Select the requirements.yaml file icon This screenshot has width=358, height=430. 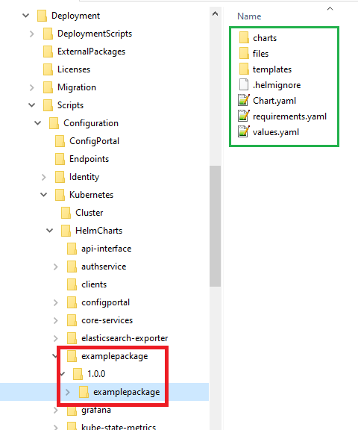coord(244,116)
